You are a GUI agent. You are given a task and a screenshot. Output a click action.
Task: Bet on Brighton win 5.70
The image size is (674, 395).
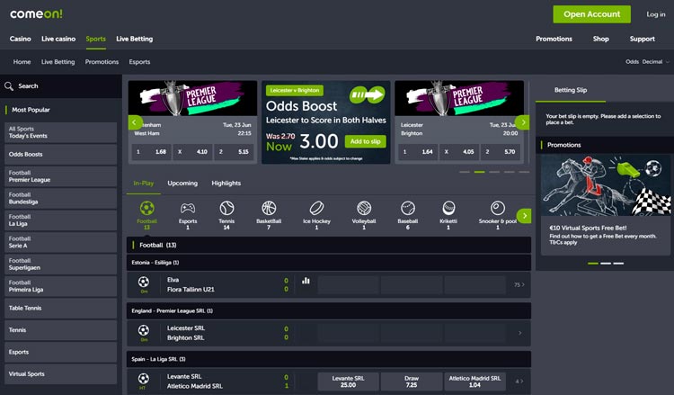click(501, 152)
